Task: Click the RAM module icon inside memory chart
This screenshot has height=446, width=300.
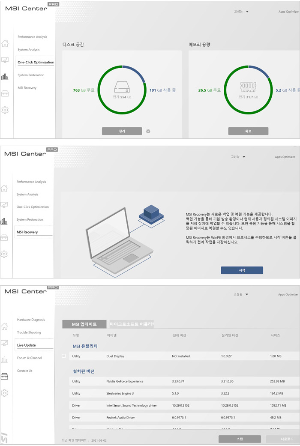Action: [x=248, y=87]
